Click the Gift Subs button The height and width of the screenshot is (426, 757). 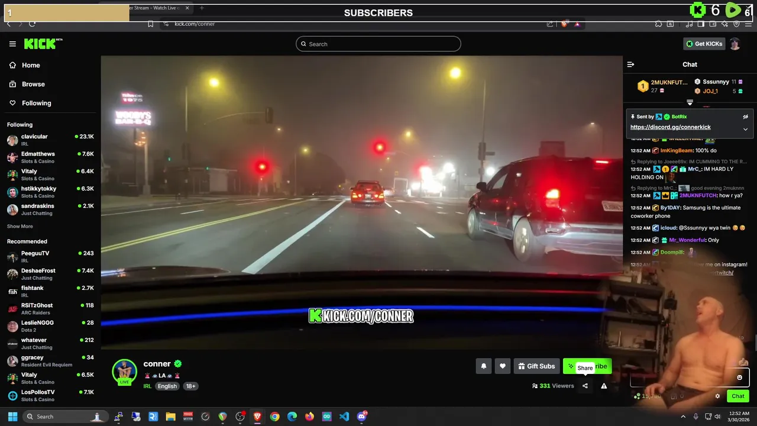(536, 366)
